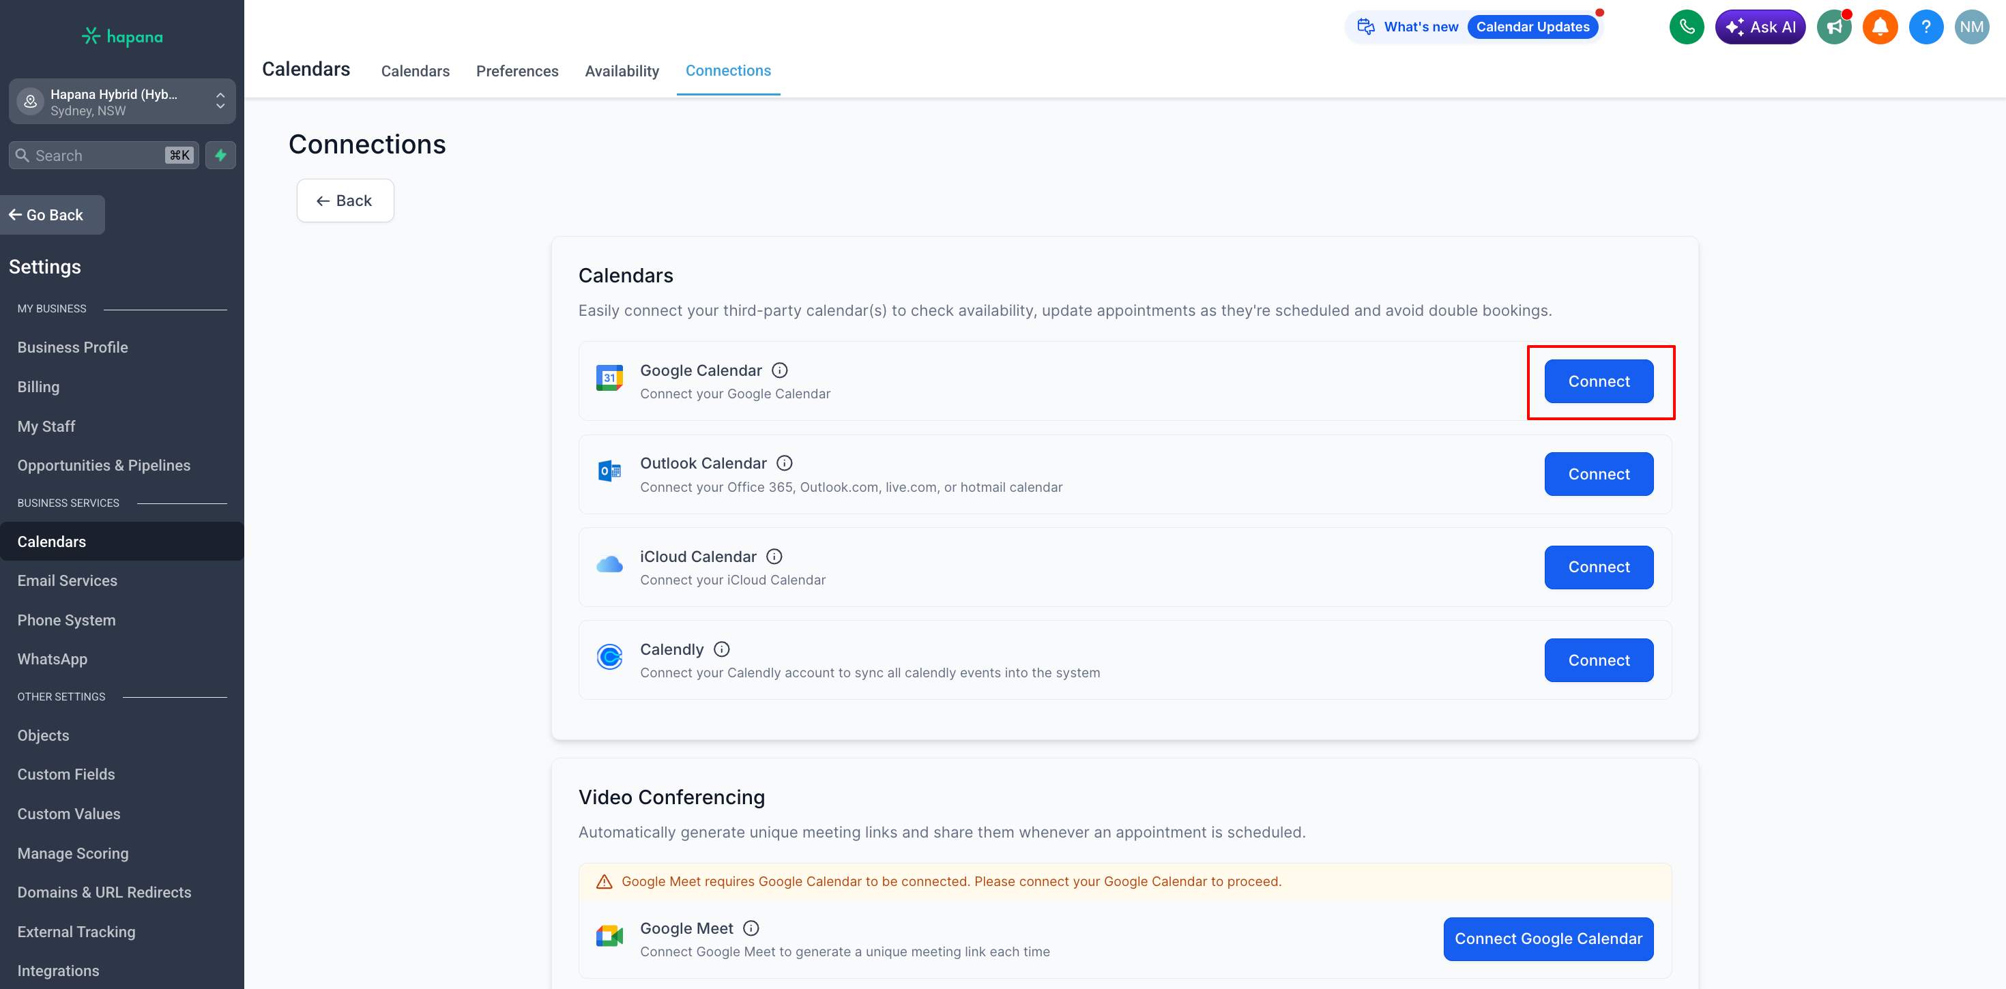This screenshot has height=989, width=2006.
Task: Click the blue help question mark icon
Action: point(1925,27)
